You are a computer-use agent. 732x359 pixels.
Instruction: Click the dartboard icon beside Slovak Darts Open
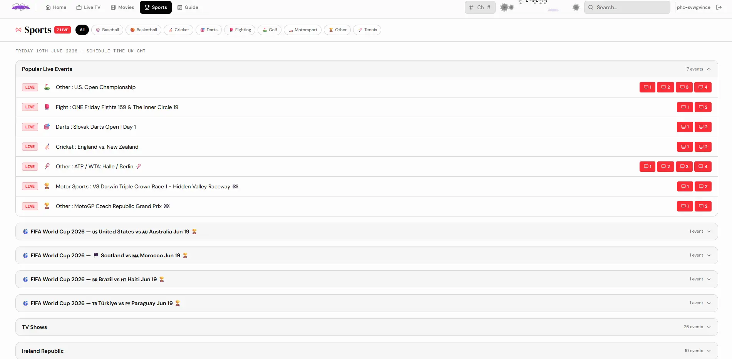pyautogui.click(x=47, y=127)
